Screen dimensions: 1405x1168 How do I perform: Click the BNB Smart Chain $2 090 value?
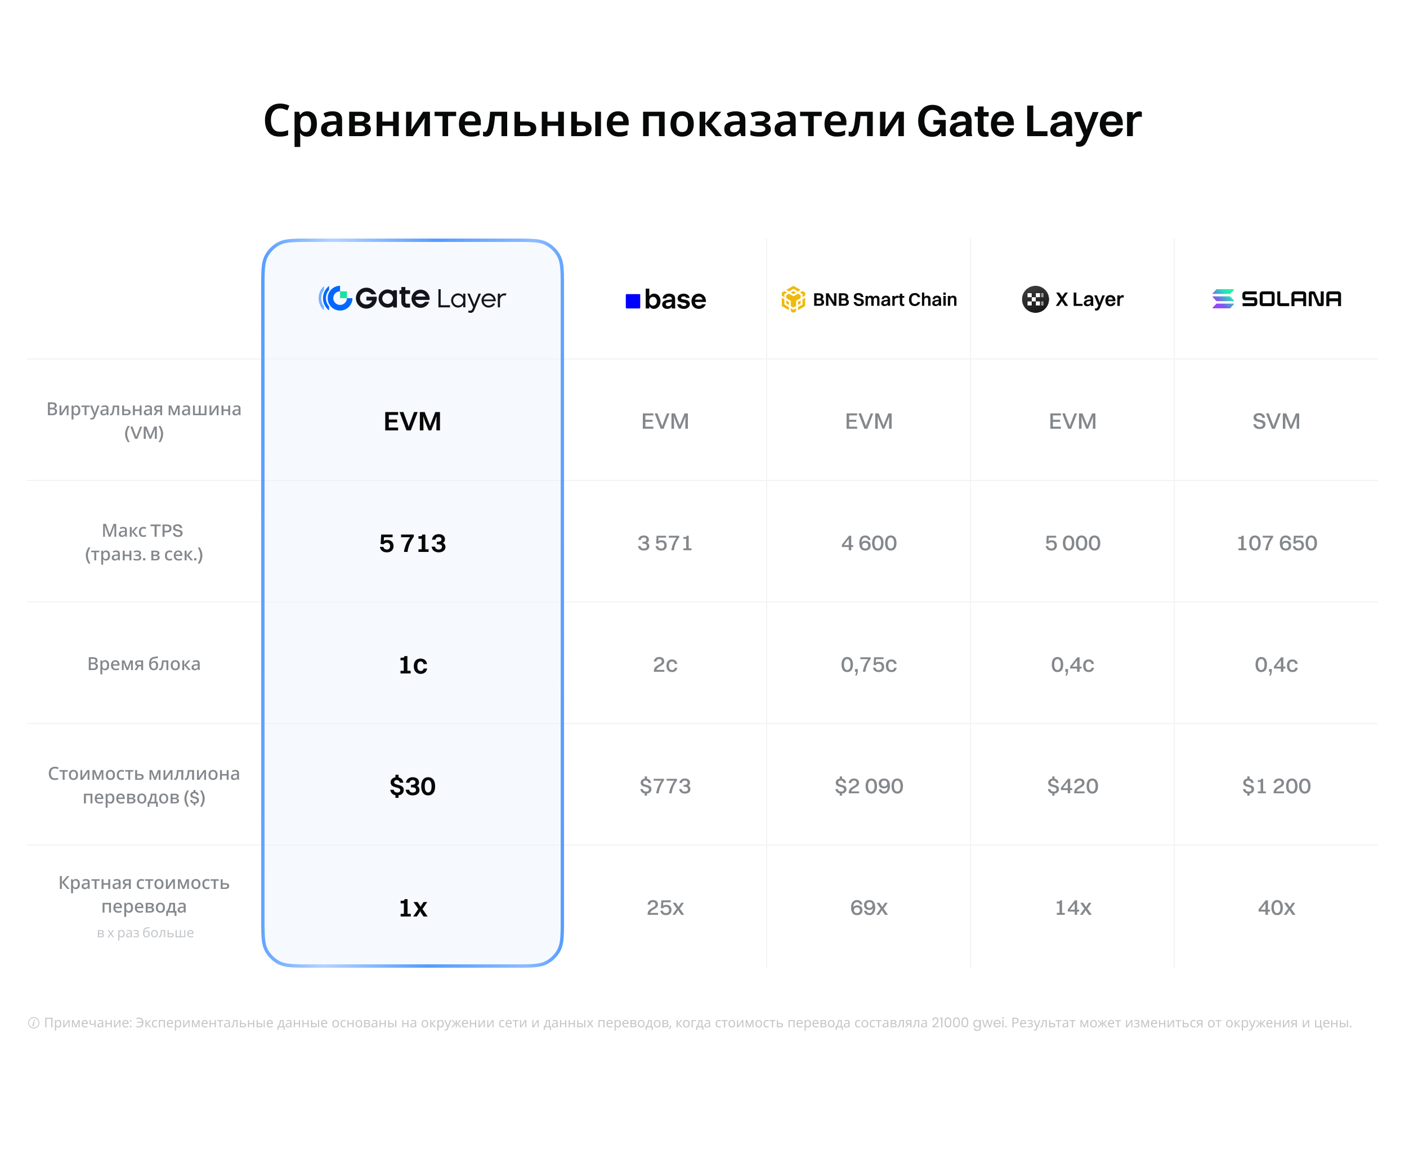click(869, 786)
